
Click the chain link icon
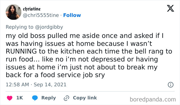tap(66, 98)
